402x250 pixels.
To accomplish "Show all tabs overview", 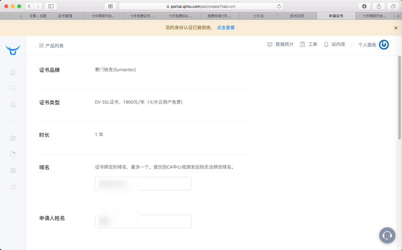I will pyautogui.click(x=393, y=6).
